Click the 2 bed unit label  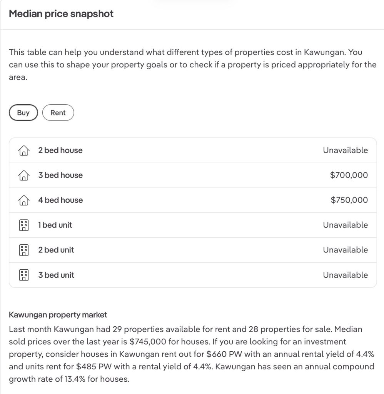(56, 250)
